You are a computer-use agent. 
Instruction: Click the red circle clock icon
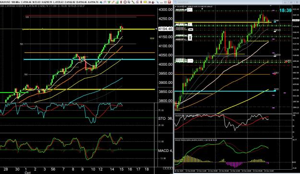click(x=125, y=2)
